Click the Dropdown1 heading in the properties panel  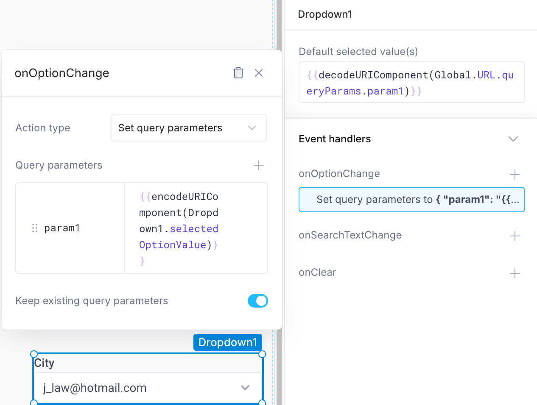(x=325, y=14)
